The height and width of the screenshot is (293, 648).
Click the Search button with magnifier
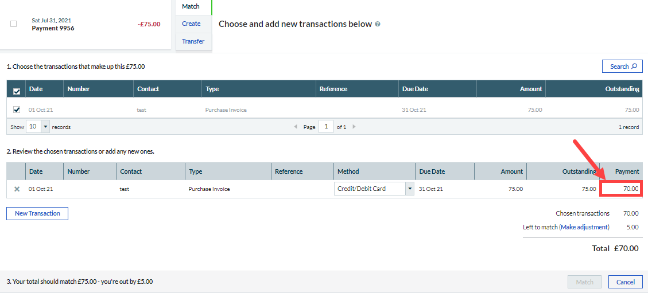622,67
